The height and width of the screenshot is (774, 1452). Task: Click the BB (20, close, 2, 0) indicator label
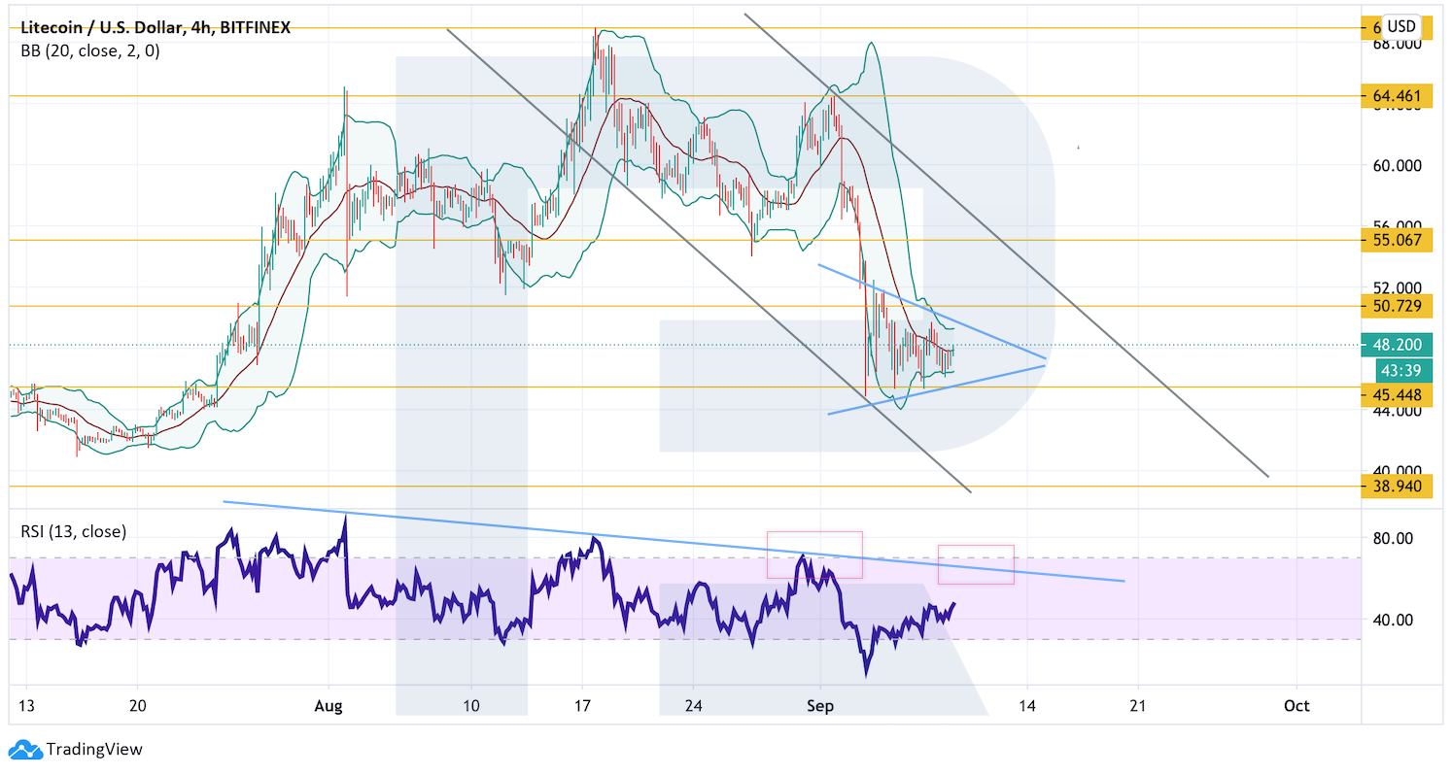90,50
